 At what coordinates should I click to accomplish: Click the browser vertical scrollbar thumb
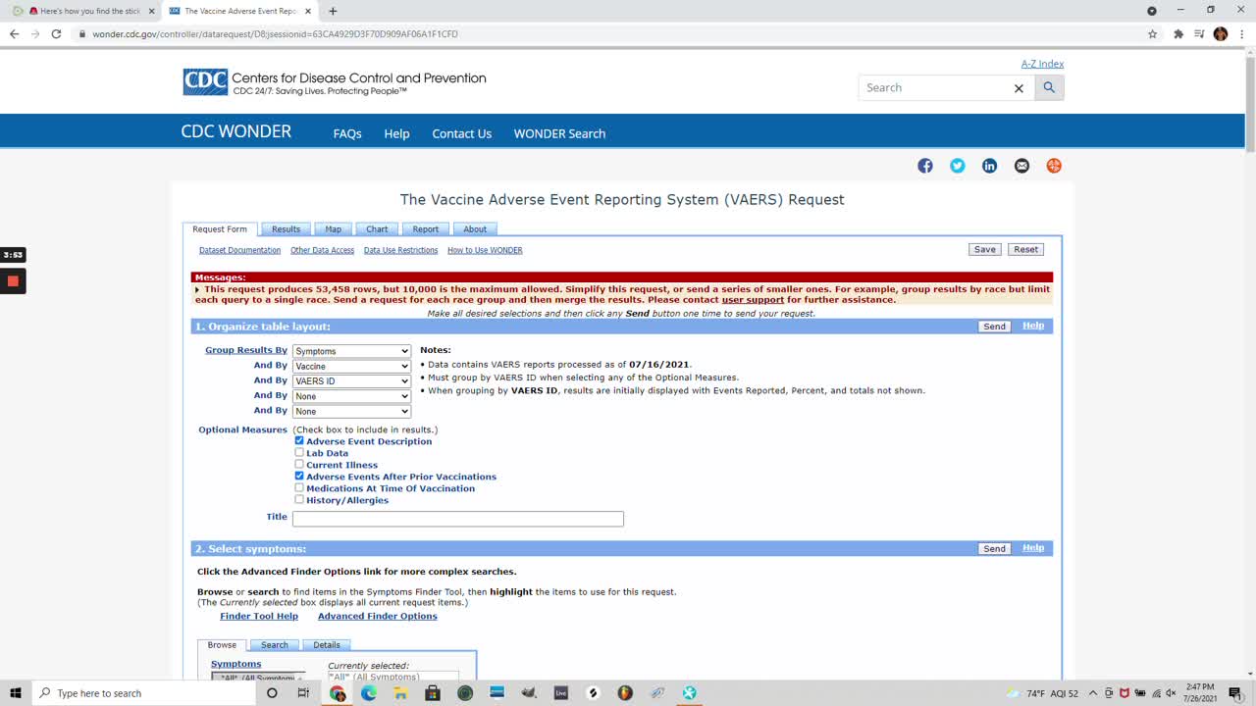[1250, 103]
